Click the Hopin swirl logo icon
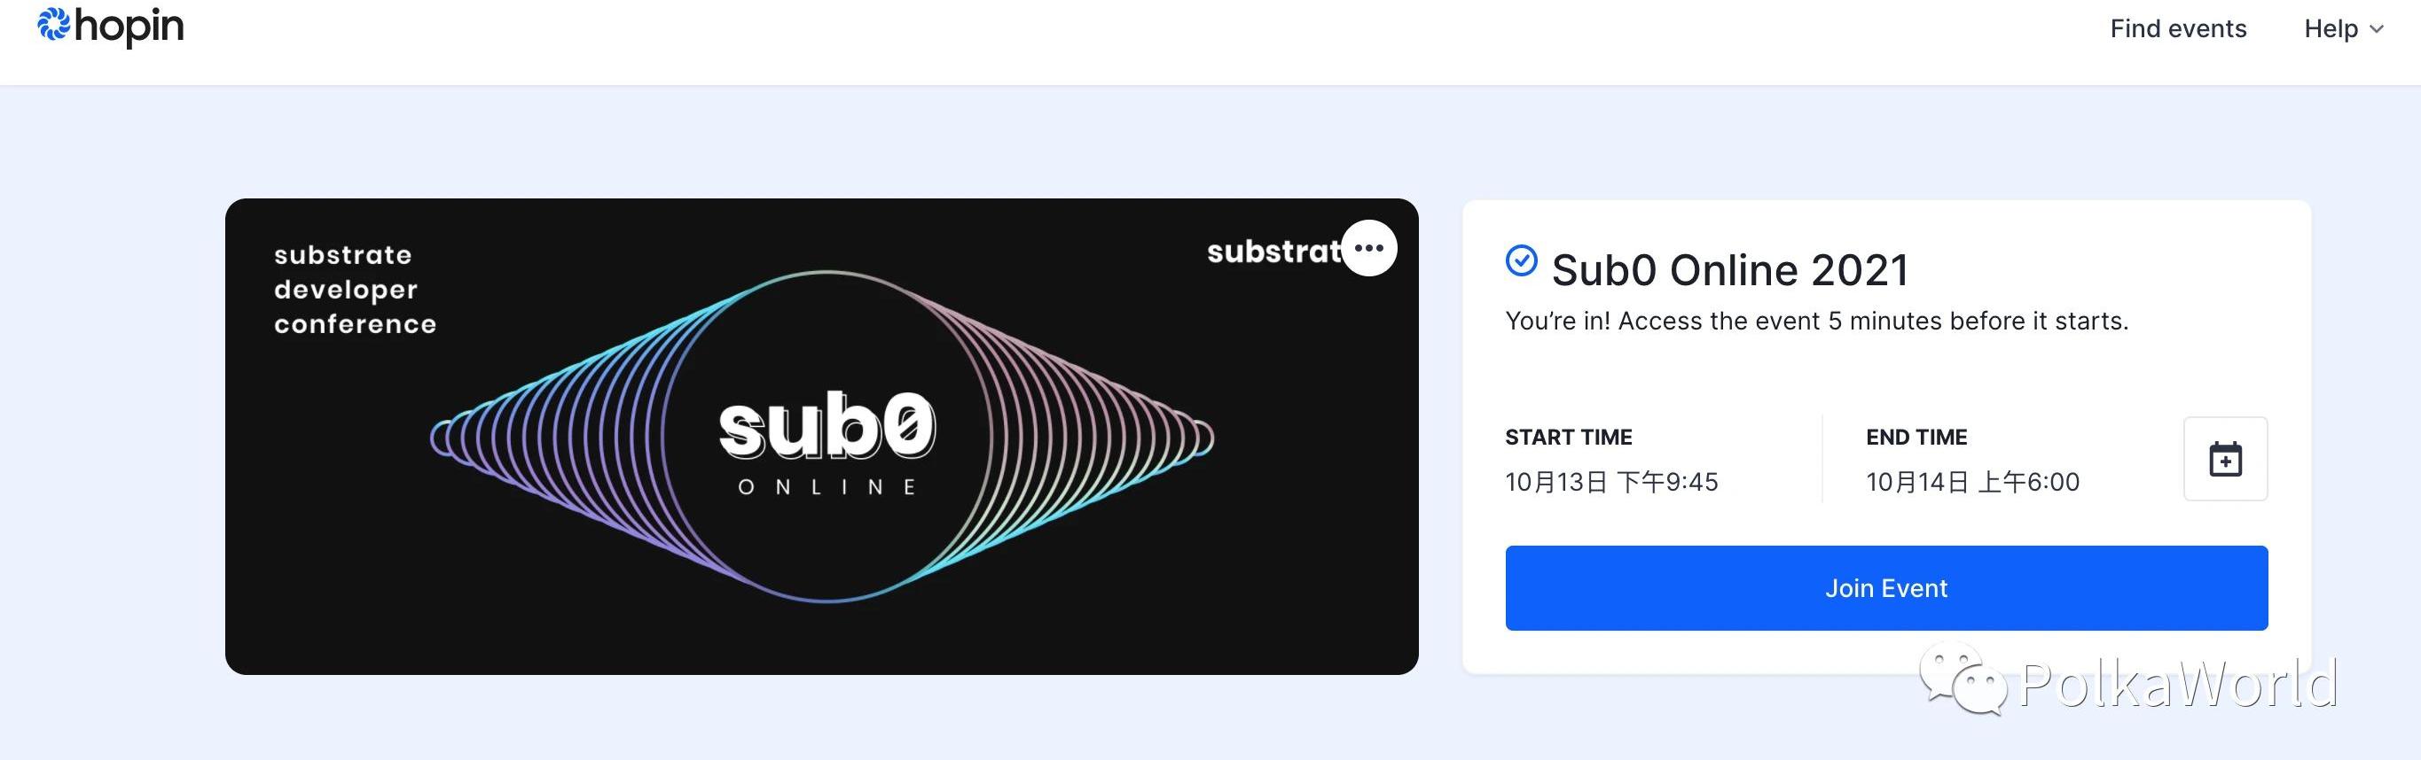 tap(53, 26)
